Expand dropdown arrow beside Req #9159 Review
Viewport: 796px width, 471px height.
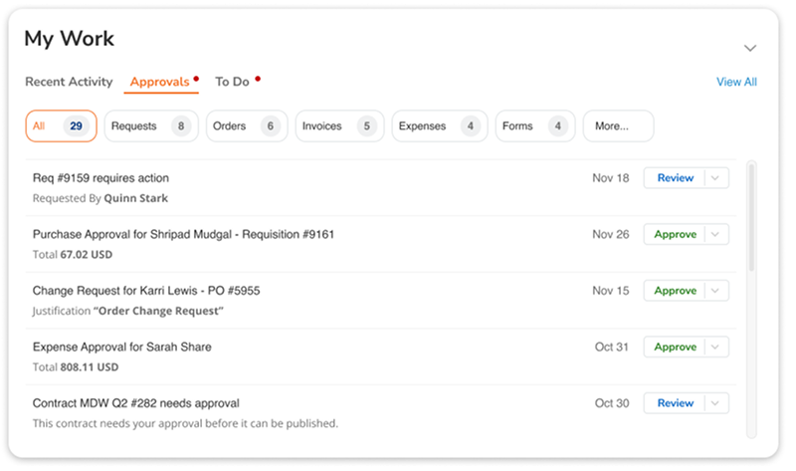717,178
